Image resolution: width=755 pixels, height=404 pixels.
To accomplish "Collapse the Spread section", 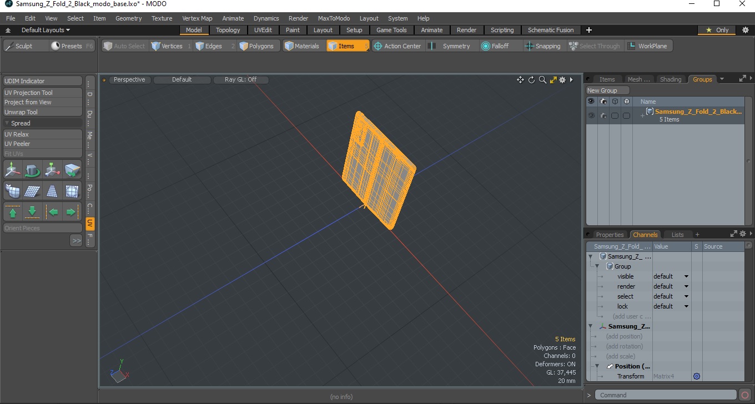I will 7,123.
